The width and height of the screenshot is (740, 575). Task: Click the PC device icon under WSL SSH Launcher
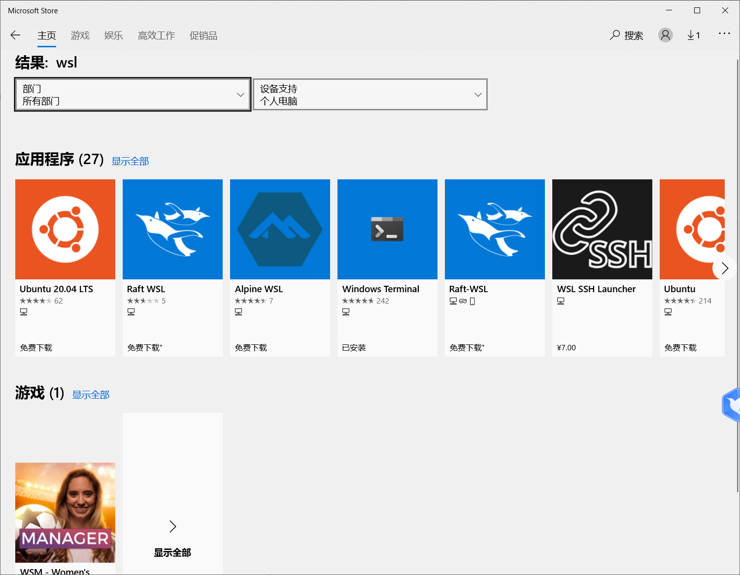561,301
